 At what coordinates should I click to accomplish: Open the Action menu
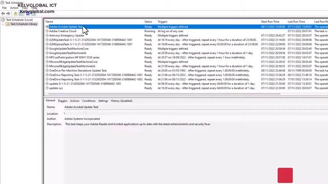coord(14,8)
